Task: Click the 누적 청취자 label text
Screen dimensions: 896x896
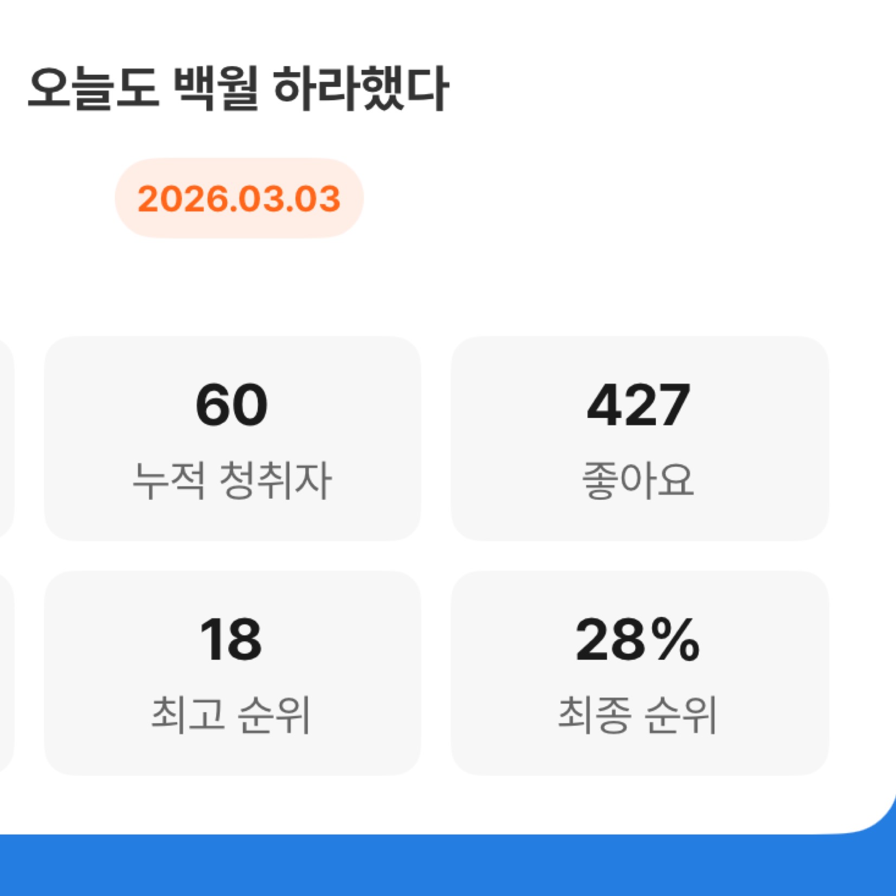Action: pos(231,481)
